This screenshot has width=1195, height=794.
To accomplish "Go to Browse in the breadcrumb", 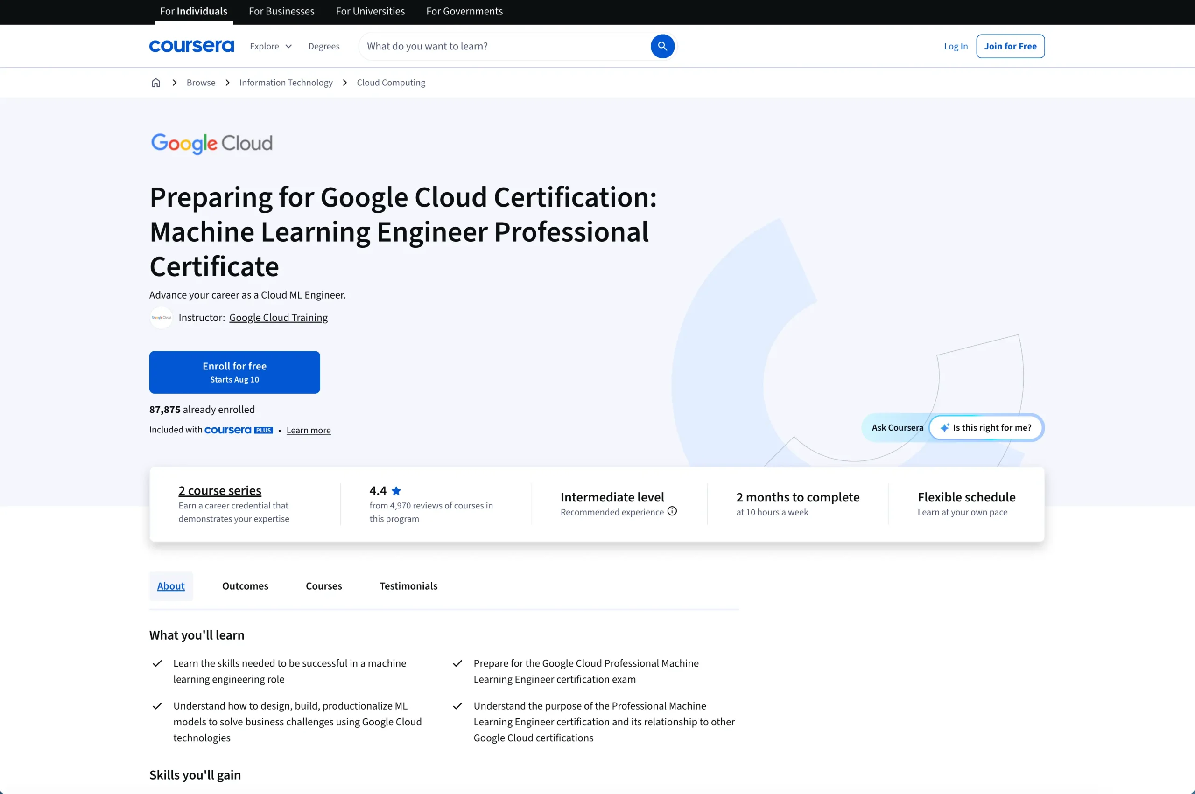I will pos(201,83).
